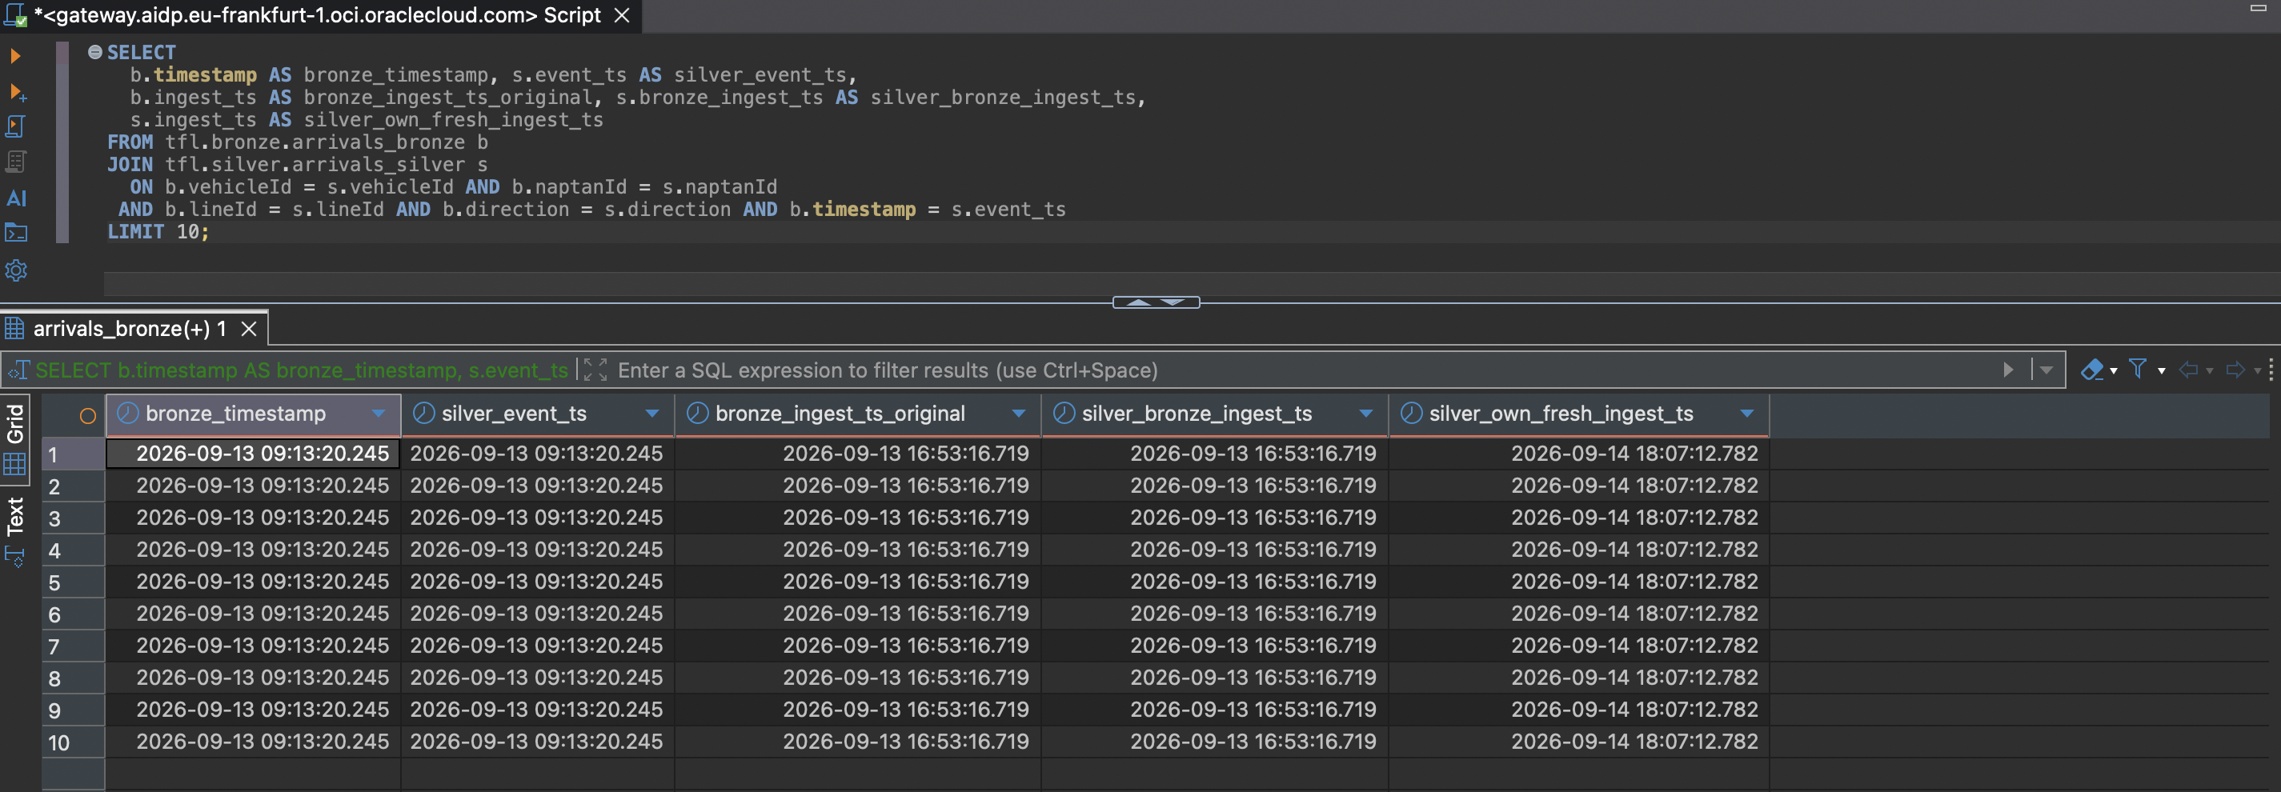2281x792 pixels.
Task: Click the panel divider collapse arrows
Action: click(x=1156, y=302)
